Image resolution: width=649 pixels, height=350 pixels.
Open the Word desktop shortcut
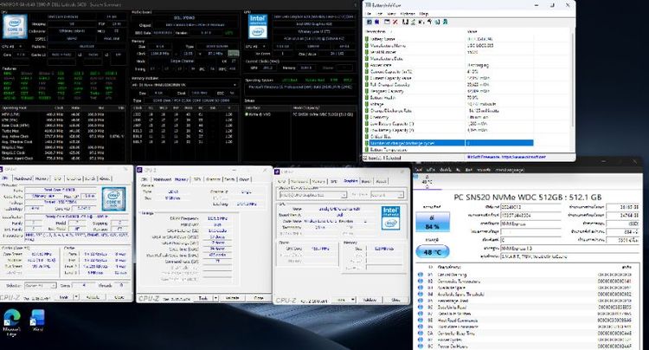(x=38, y=320)
